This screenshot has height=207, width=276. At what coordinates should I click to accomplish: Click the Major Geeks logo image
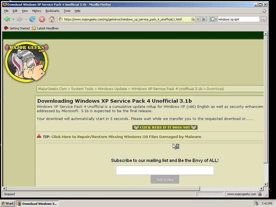point(27,62)
